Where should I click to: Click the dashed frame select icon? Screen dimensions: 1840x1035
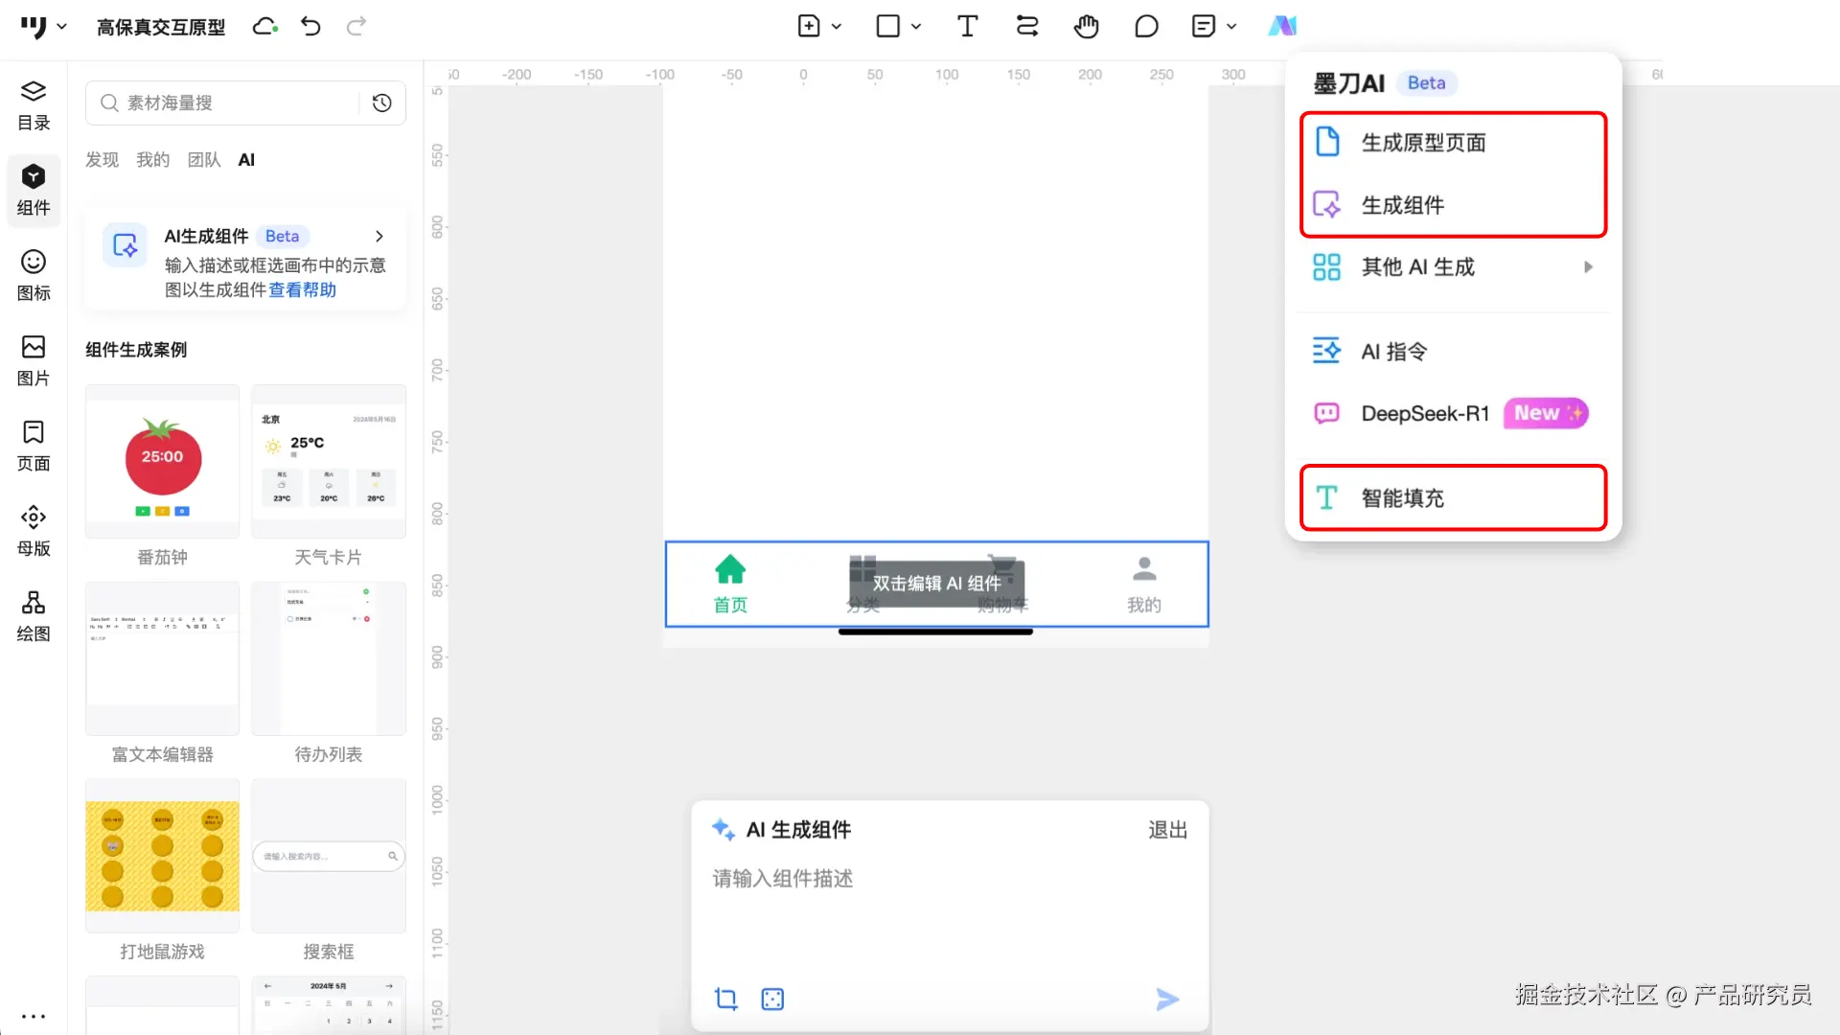point(772,999)
